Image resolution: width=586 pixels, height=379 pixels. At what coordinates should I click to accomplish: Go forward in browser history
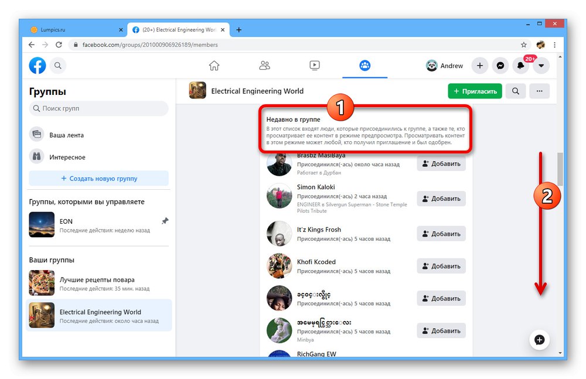[45, 45]
